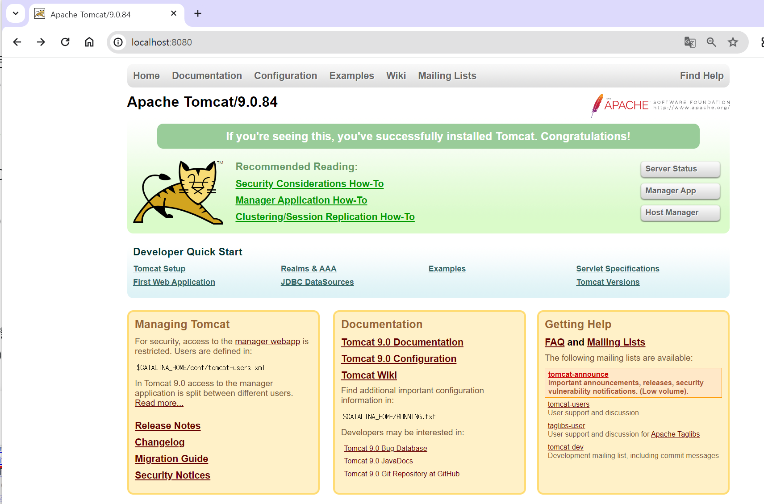Open Mailing Lists in the navigation bar
764x504 pixels.
point(447,76)
